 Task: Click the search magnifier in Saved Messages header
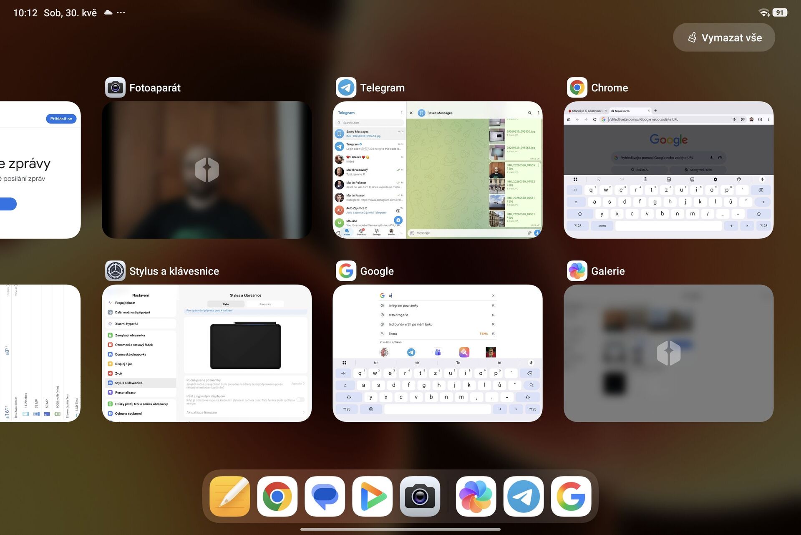tap(530, 113)
